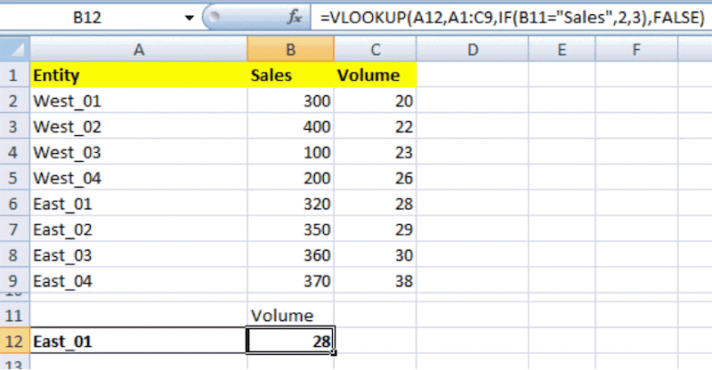Open the Name Box dropdown arrow
The height and width of the screenshot is (370, 712).
pyautogui.click(x=189, y=17)
